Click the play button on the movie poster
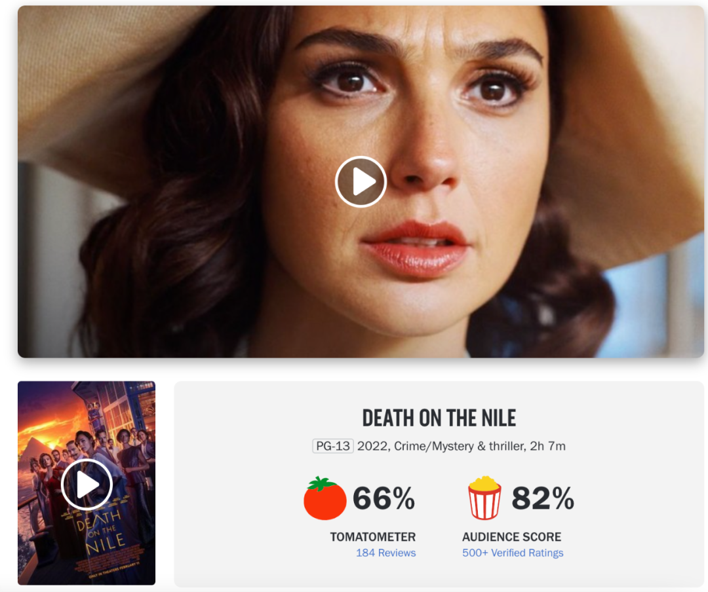This screenshot has height=592, width=708. pos(87,485)
